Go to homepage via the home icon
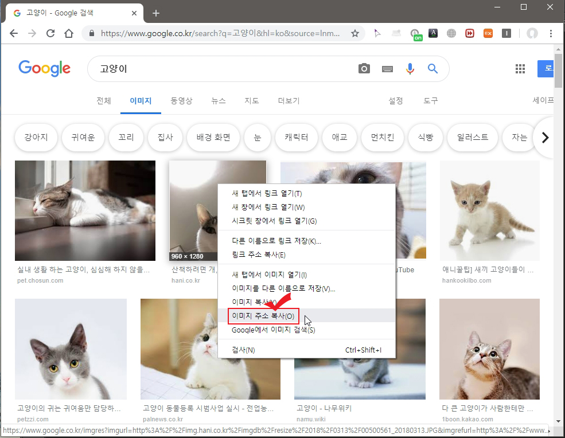565x438 pixels. pos(68,33)
